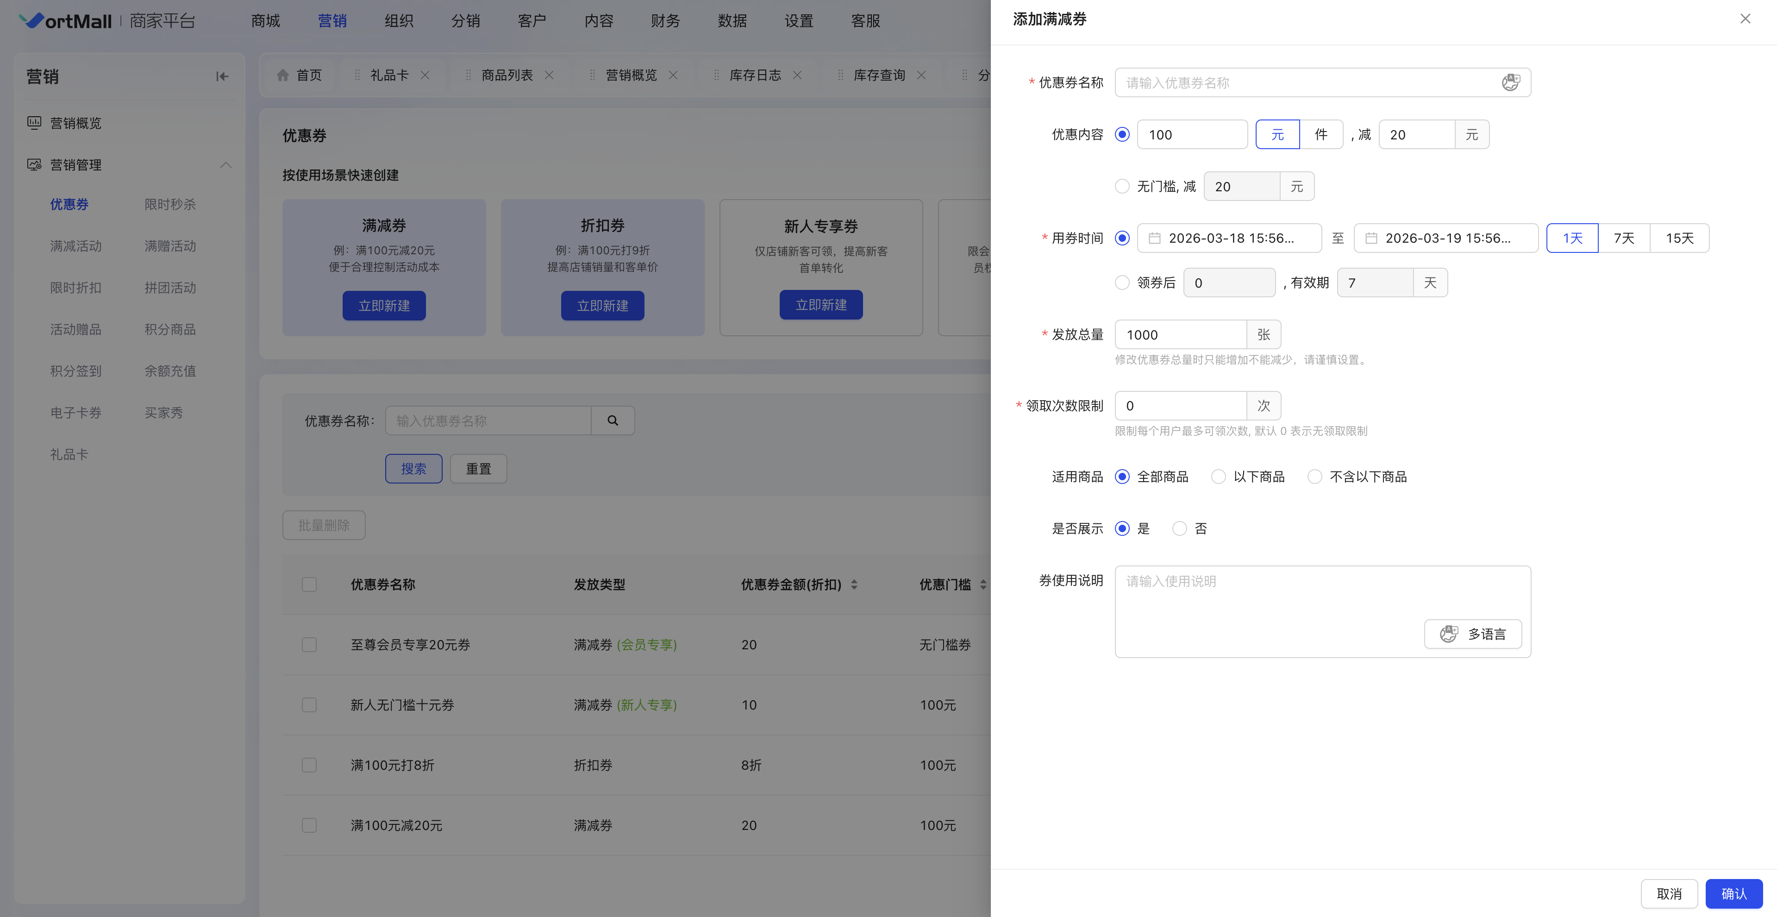Viewport: 1777px width, 917px height.
Task: Click the 发放总量 input field
Action: click(x=1180, y=335)
